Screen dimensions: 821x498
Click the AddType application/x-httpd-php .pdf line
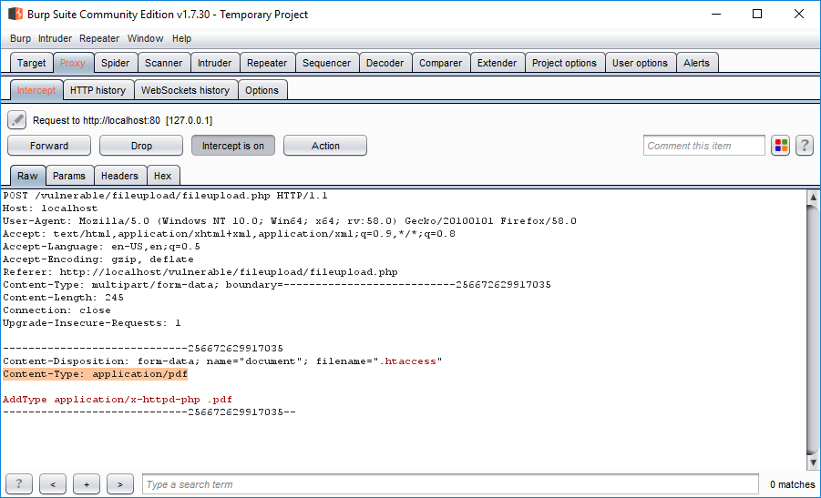pyautogui.click(x=118, y=400)
